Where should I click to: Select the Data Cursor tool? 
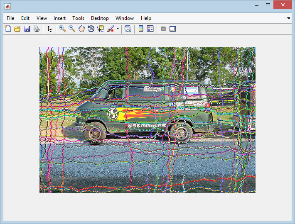[101, 29]
